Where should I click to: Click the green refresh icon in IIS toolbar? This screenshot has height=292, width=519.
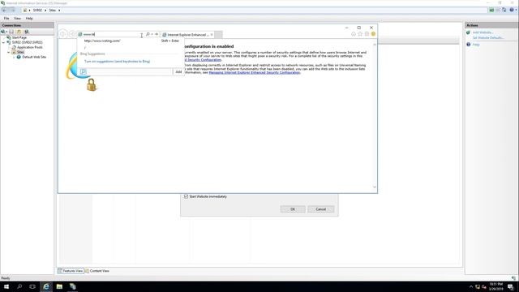coord(491,11)
